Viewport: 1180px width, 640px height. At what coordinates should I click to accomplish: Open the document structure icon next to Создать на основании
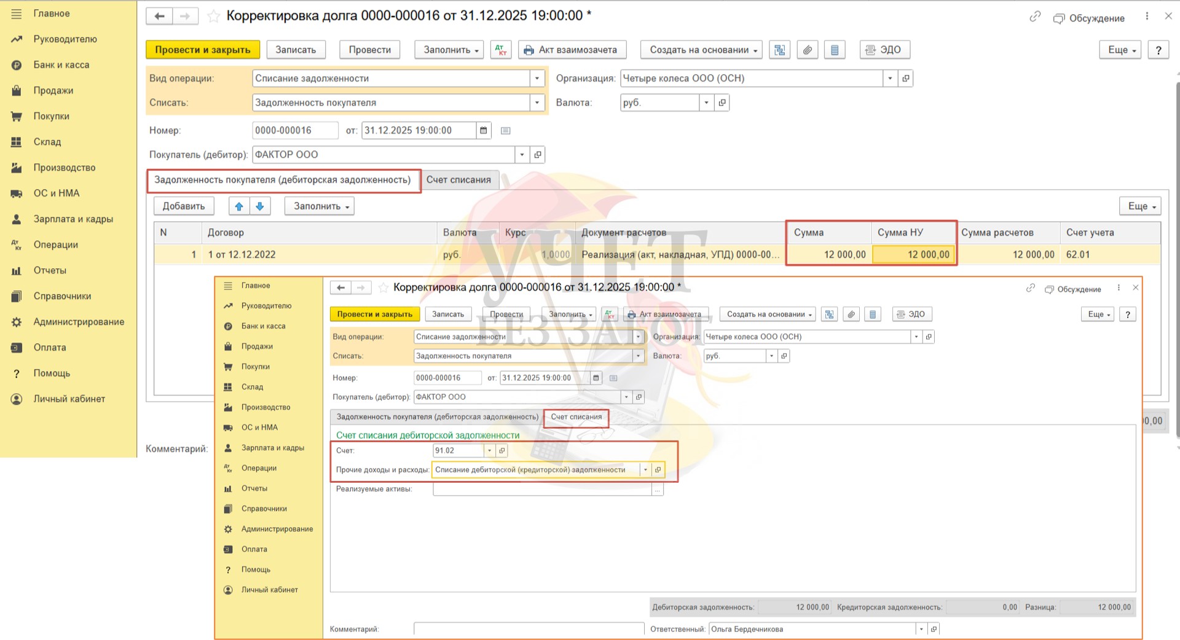tap(779, 50)
